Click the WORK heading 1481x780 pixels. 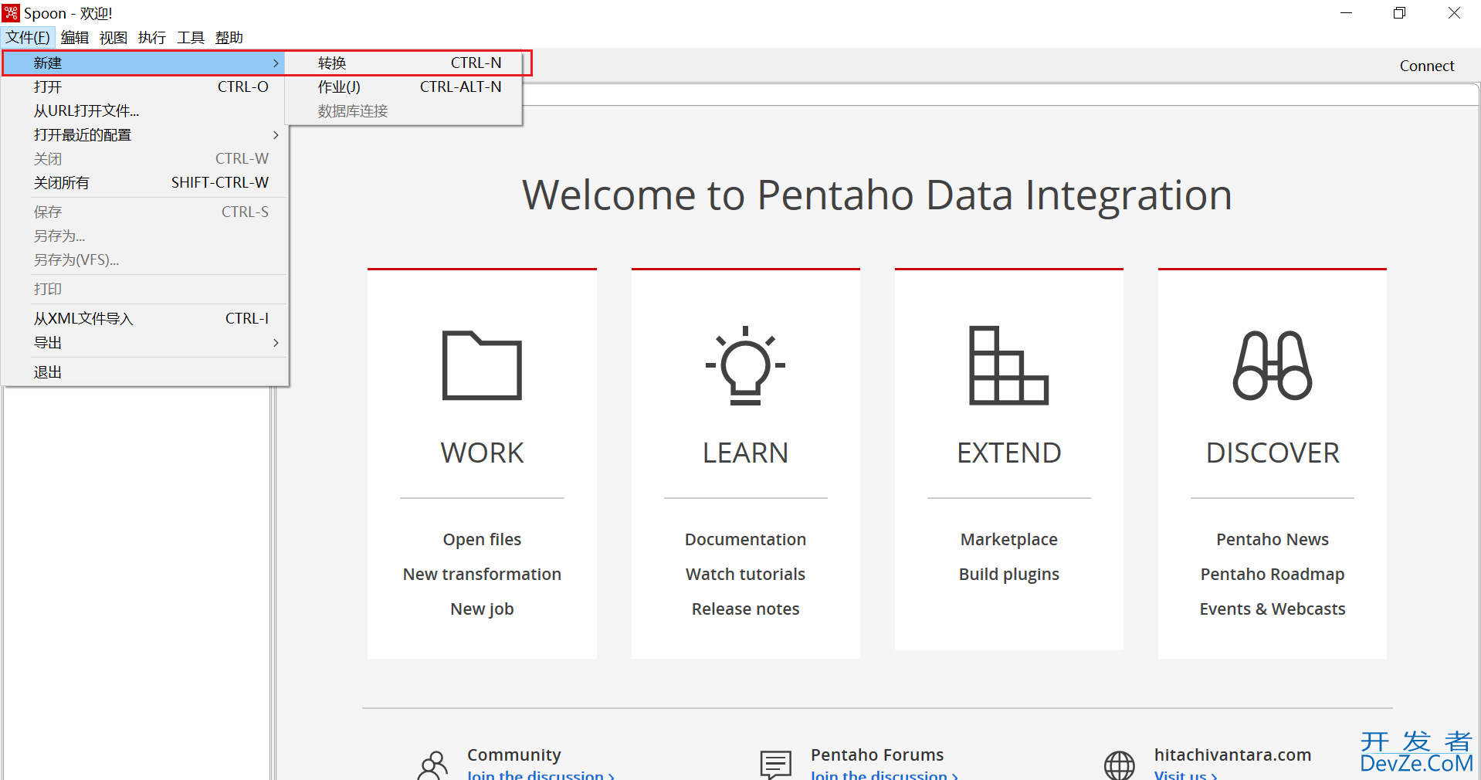pos(482,453)
